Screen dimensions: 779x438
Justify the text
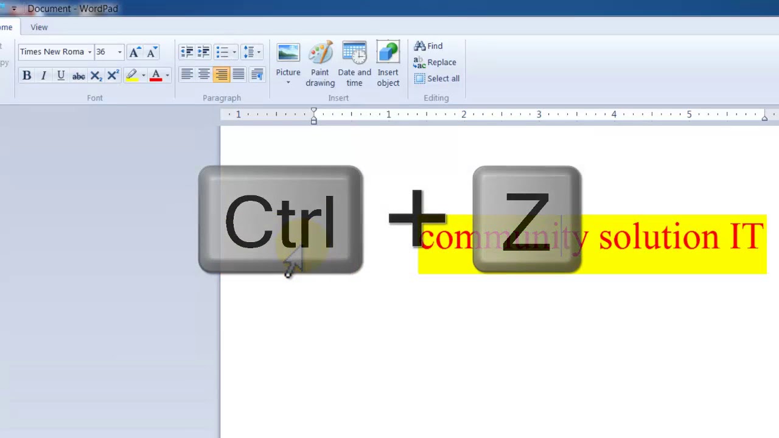click(239, 75)
